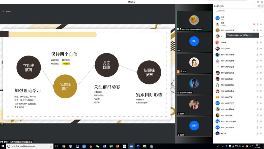Open the members panel menu button at top right

(x=262, y=6)
